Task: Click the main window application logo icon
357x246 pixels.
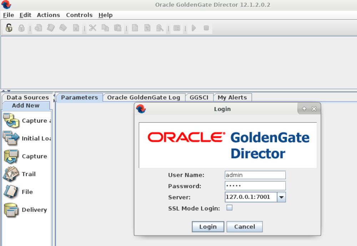Action: [6, 5]
